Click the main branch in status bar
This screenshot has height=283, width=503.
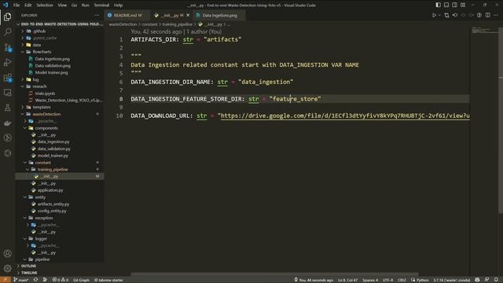point(21,280)
